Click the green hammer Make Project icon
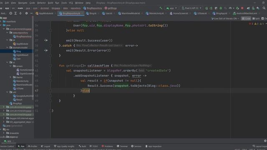Viewport: 267px width, 150px height. click(x=161, y=8)
